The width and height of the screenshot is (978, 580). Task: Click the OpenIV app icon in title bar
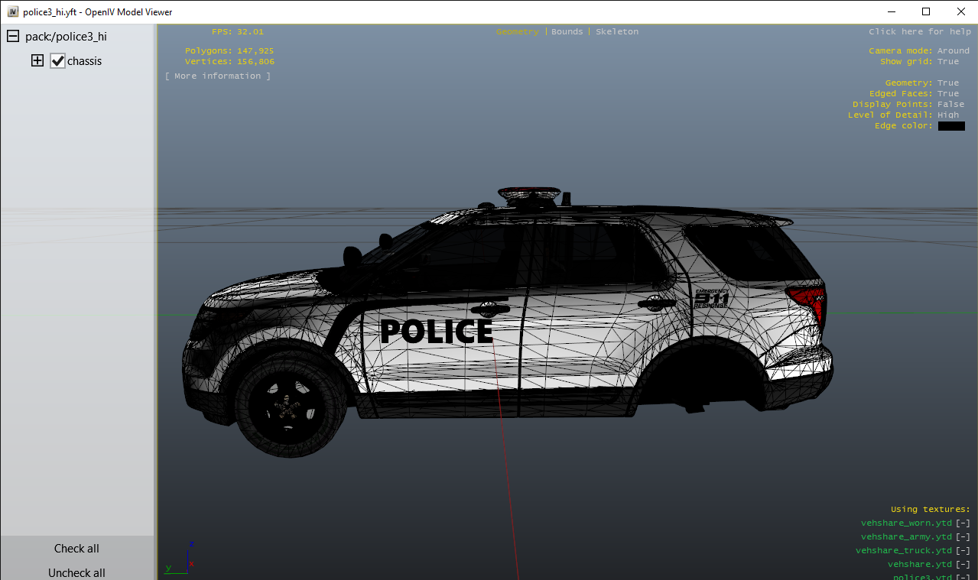point(12,12)
